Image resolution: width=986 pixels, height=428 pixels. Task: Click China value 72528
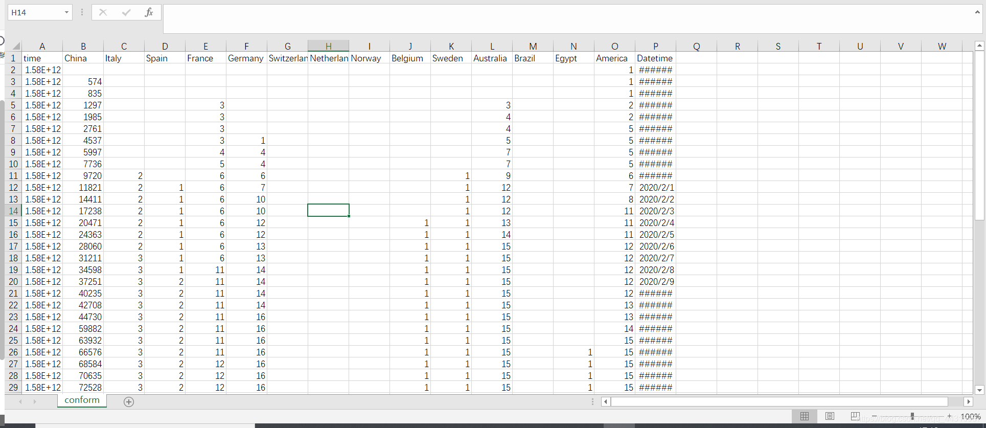point(83,387)
